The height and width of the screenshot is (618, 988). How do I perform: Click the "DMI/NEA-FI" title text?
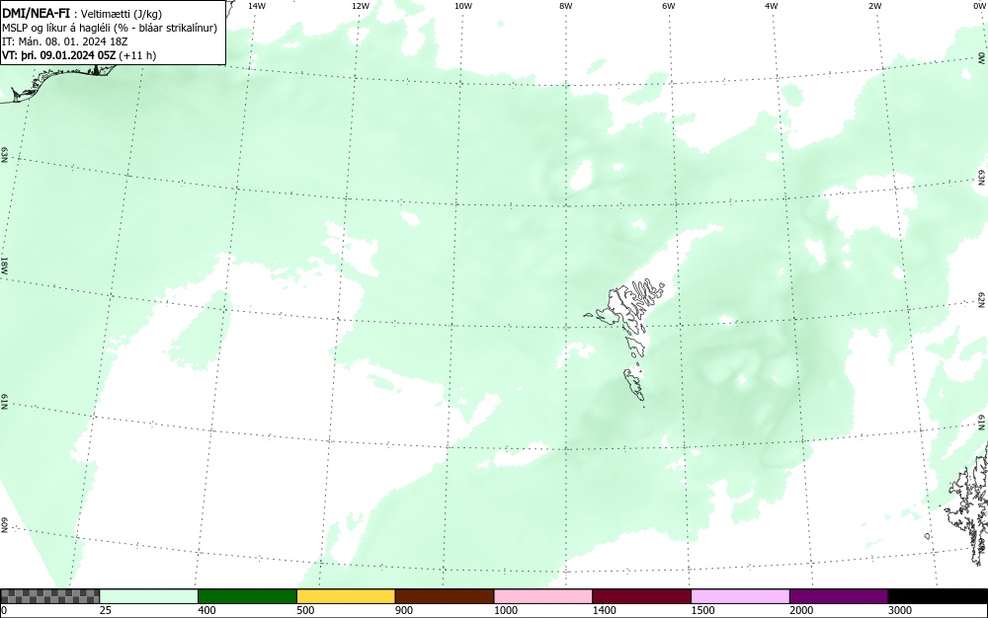pyautogui.click(x=36, y=13)
